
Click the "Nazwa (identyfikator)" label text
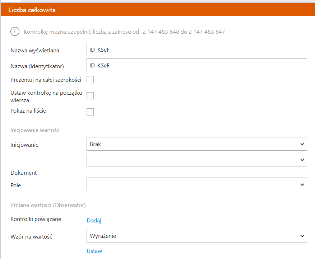[37, 66]
